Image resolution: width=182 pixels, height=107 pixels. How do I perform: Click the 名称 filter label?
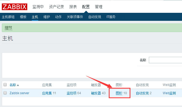tap(143, 60)
